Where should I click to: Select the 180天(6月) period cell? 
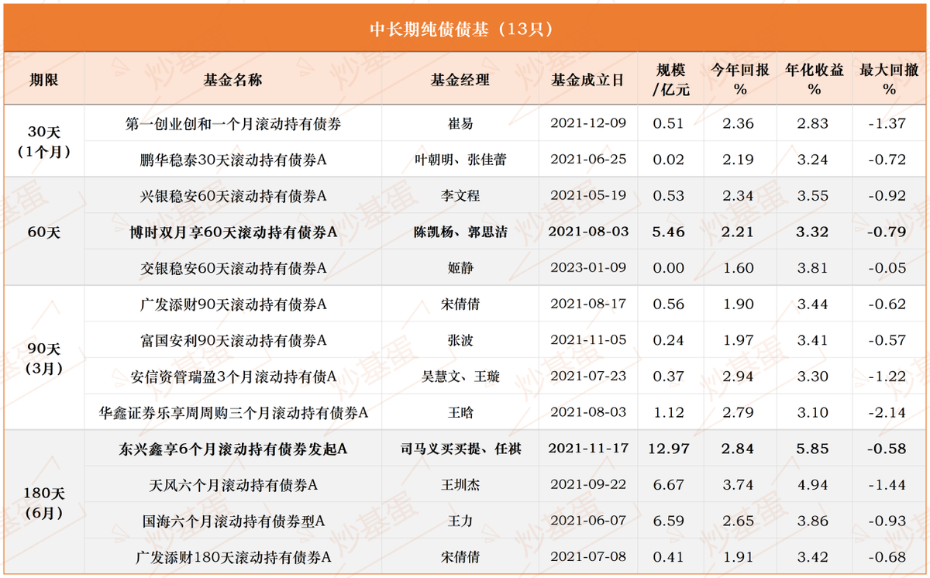pos(43,503)
